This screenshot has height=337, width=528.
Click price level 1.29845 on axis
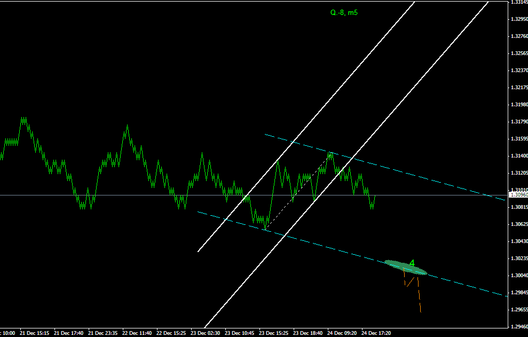tap(519, 292)
